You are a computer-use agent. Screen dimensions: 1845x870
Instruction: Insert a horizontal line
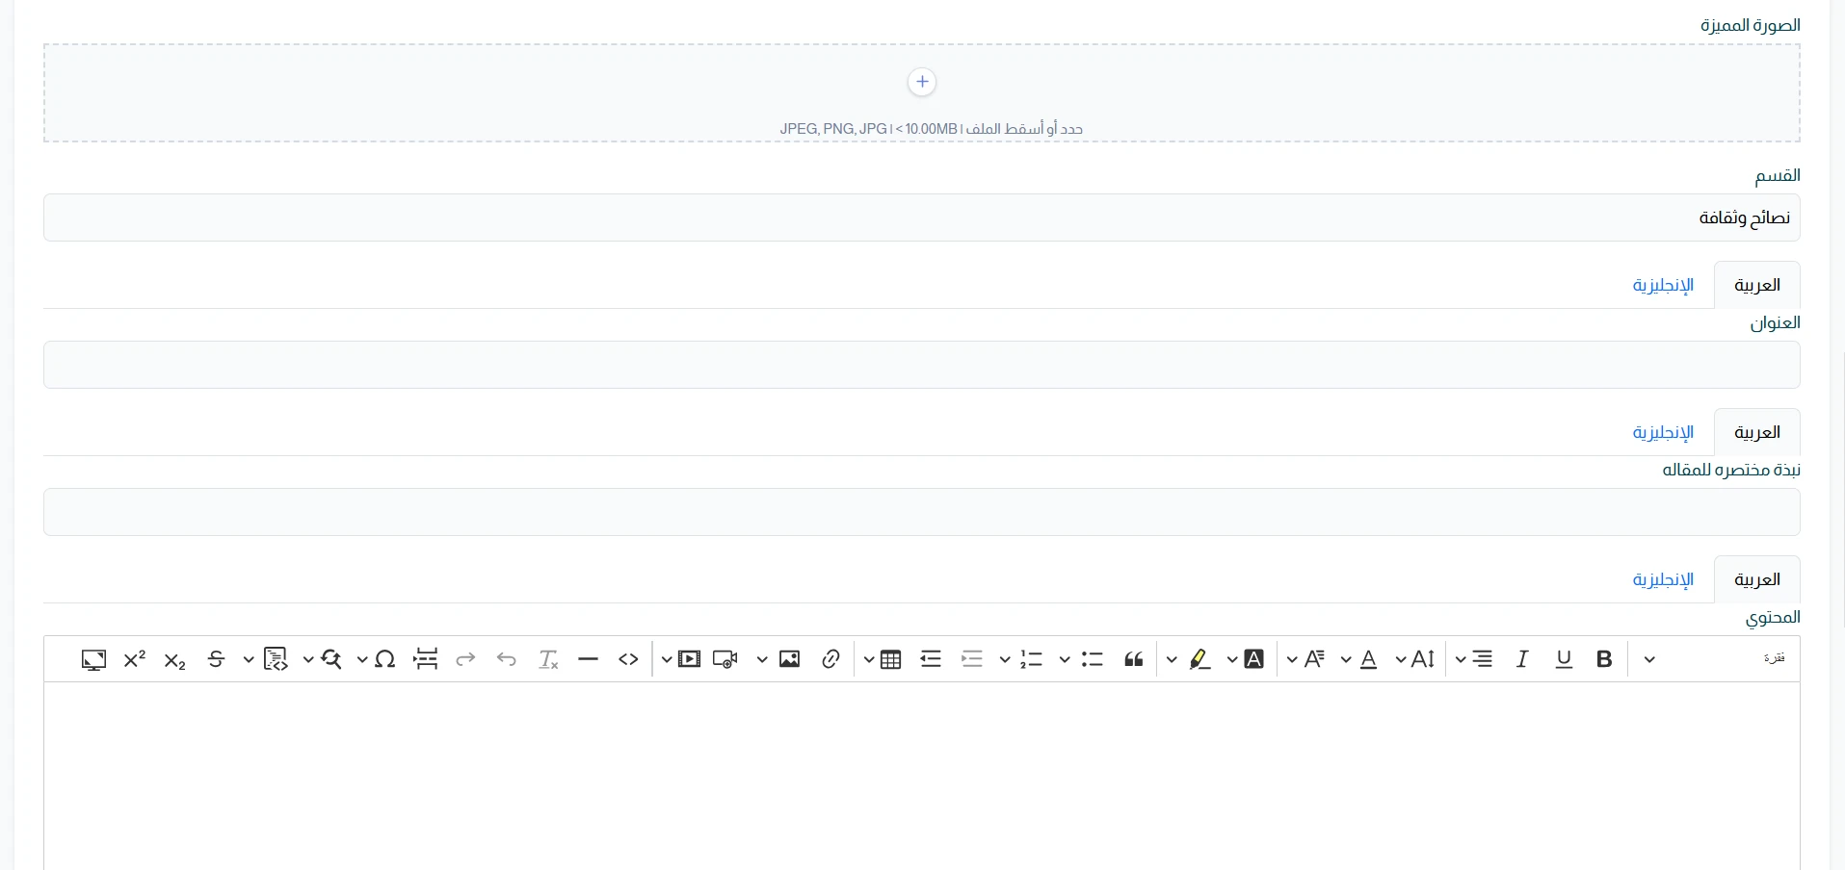(589, 659)
